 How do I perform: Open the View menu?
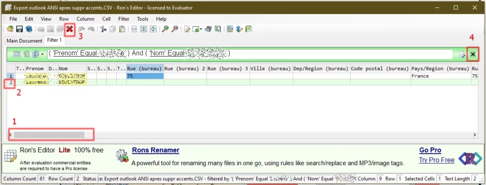pos(46,19)
